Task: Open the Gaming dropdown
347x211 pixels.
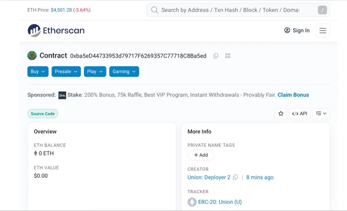Action: pos(124,71)
